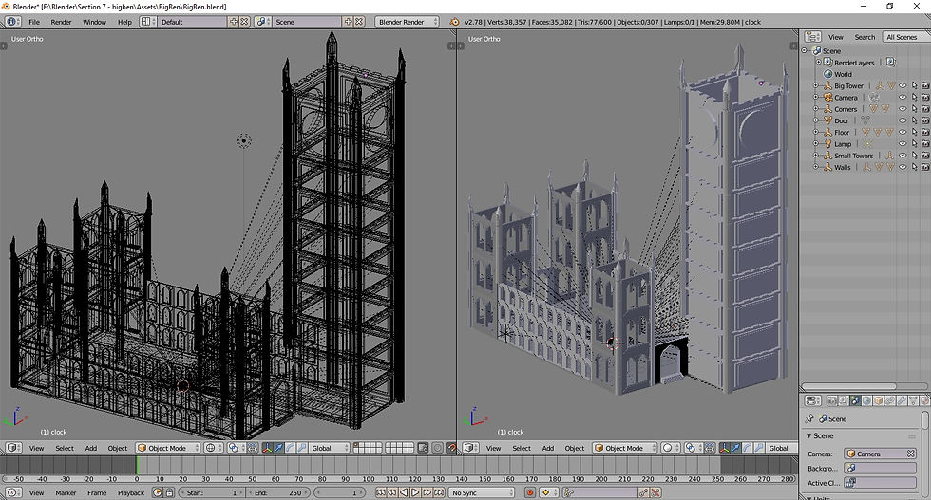Toggle manipulate center points in left viewport
This screenshot has width=931, height=500.
point(253,448)
